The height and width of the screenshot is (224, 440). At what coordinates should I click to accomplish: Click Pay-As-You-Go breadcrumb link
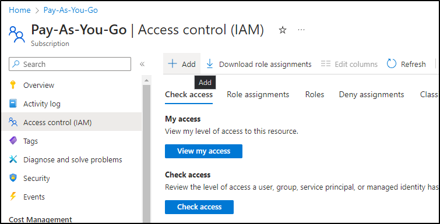click(x=71, y=10)
